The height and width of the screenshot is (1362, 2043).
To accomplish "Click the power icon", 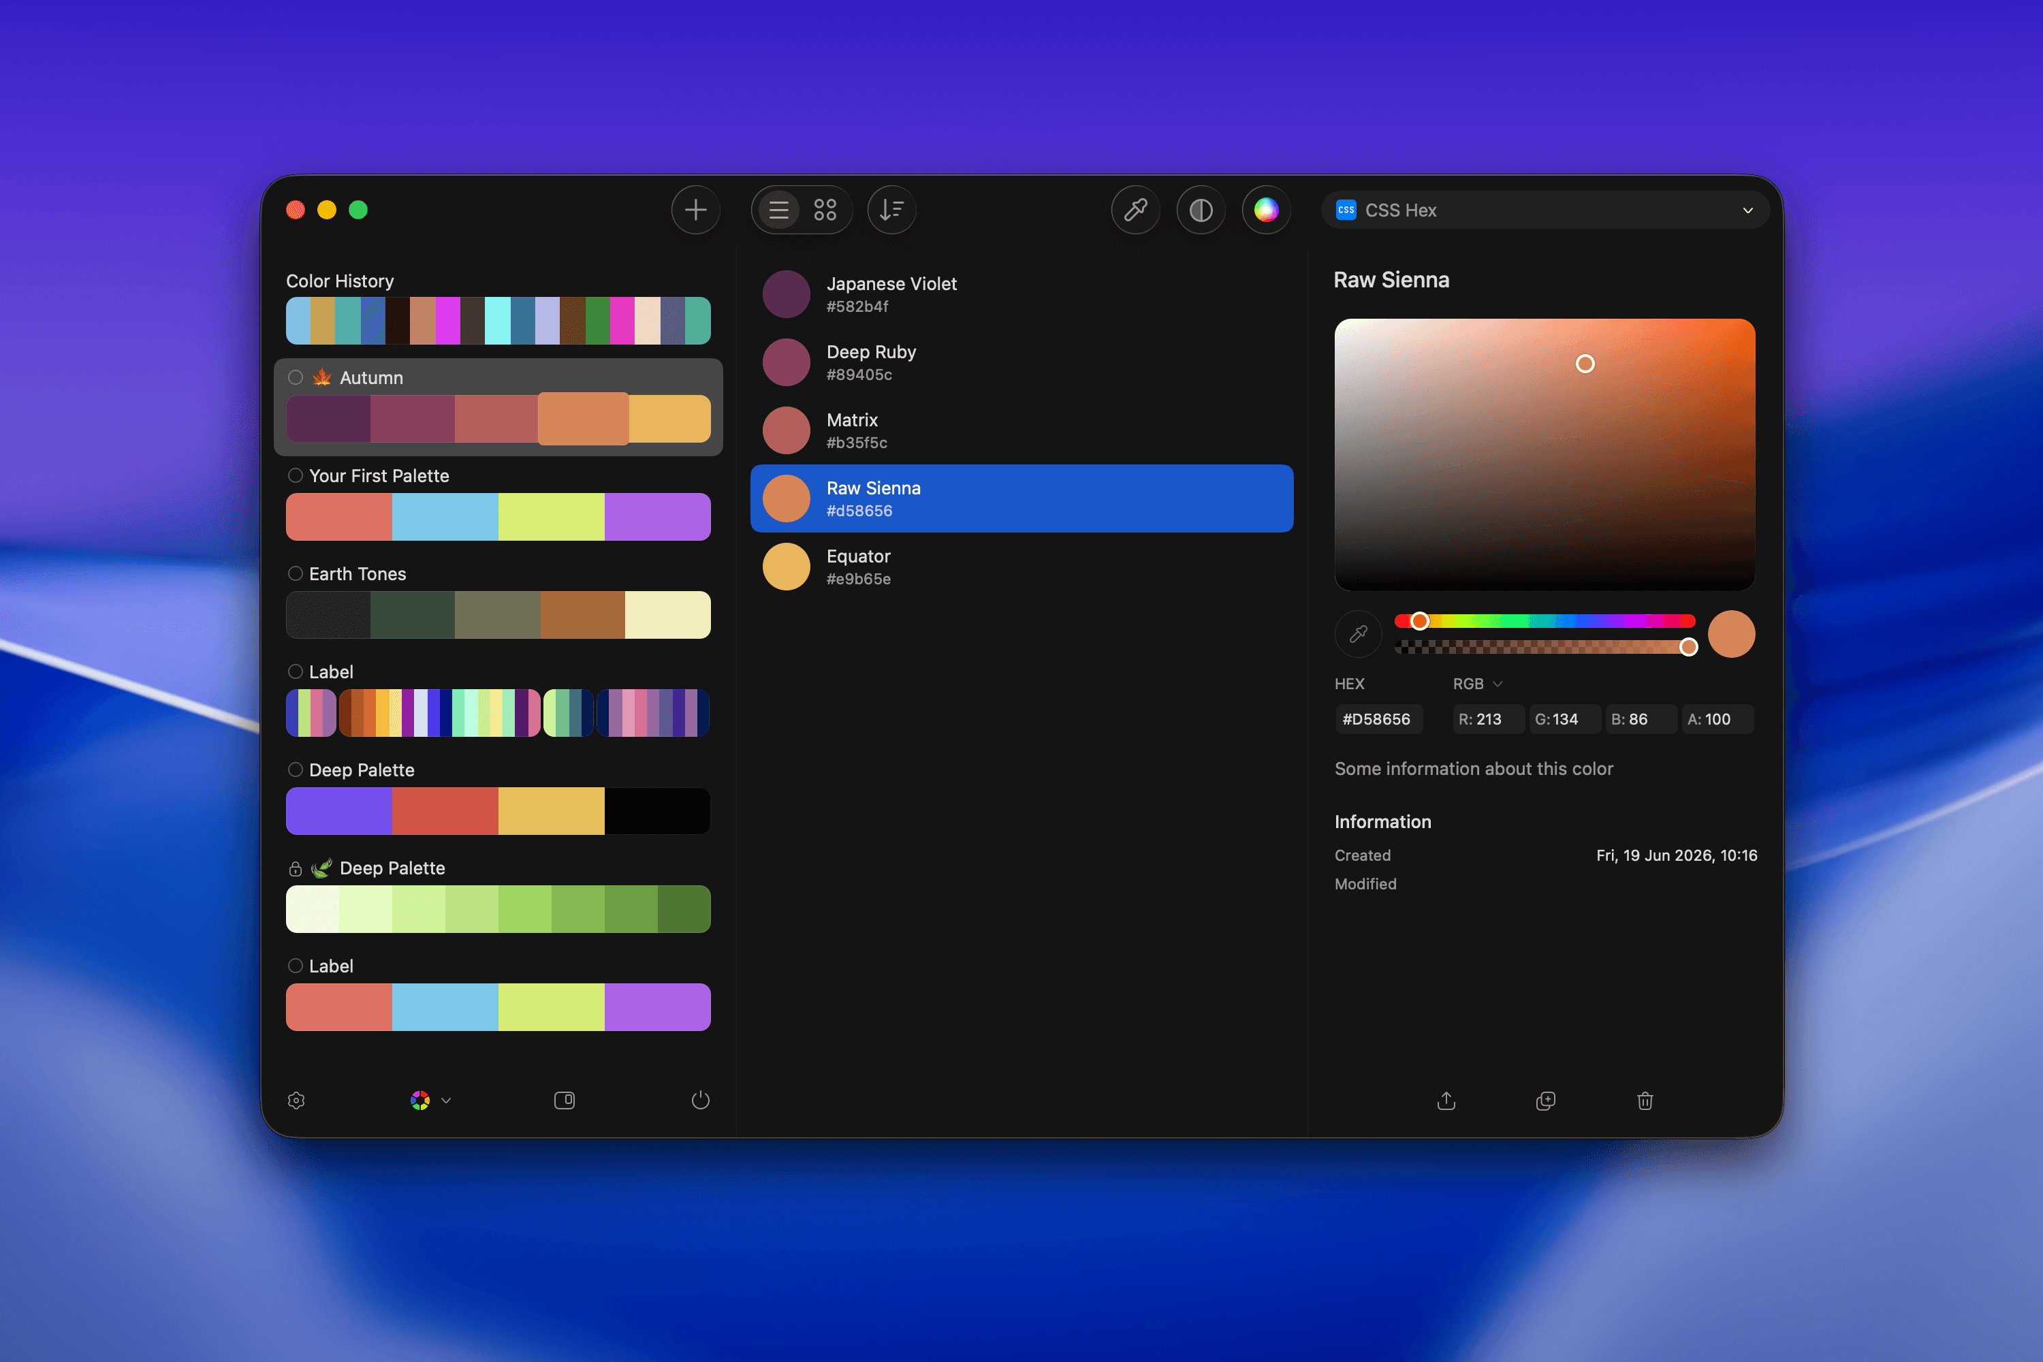I will tap(700, 1100).
